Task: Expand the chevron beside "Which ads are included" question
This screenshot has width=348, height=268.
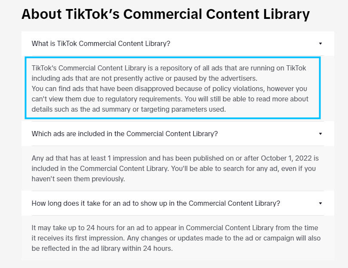Action: coord(320,134)
